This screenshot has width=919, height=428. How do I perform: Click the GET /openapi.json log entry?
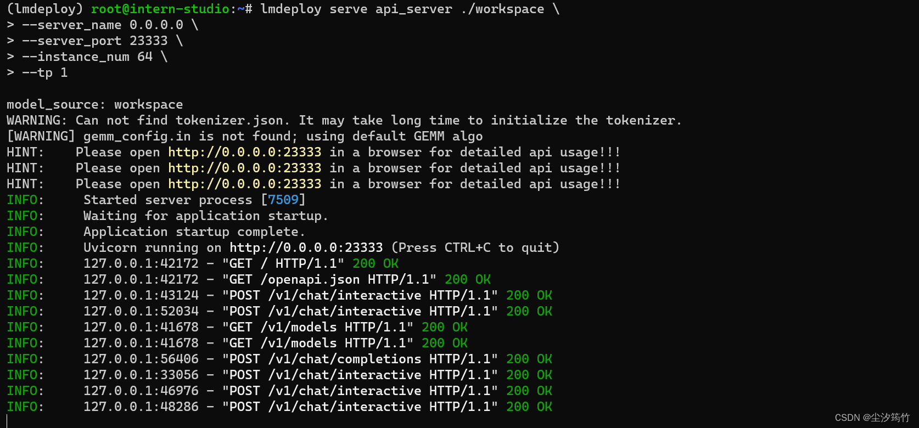pyautogui.click(x=249, y=279)
